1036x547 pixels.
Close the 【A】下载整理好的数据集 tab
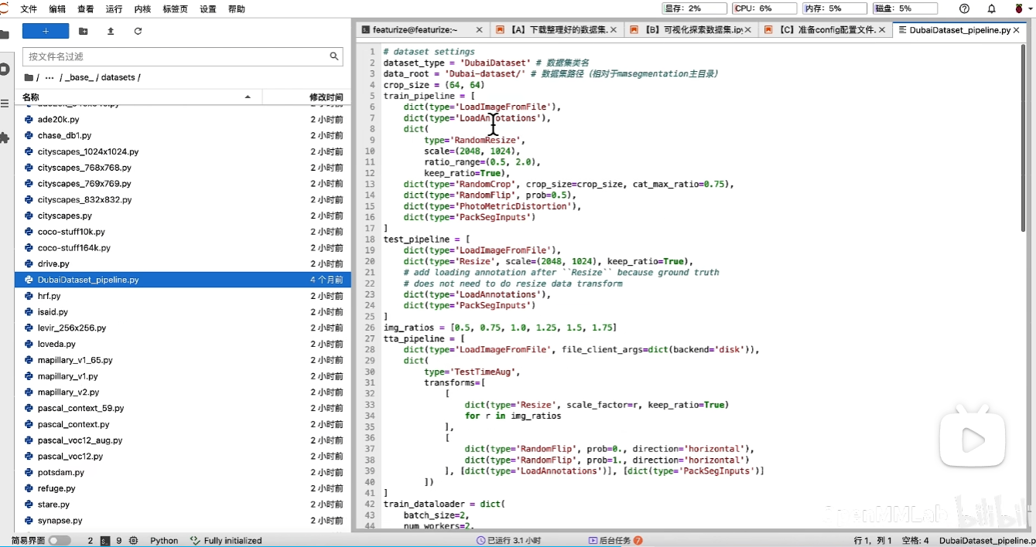coord(614,30)
